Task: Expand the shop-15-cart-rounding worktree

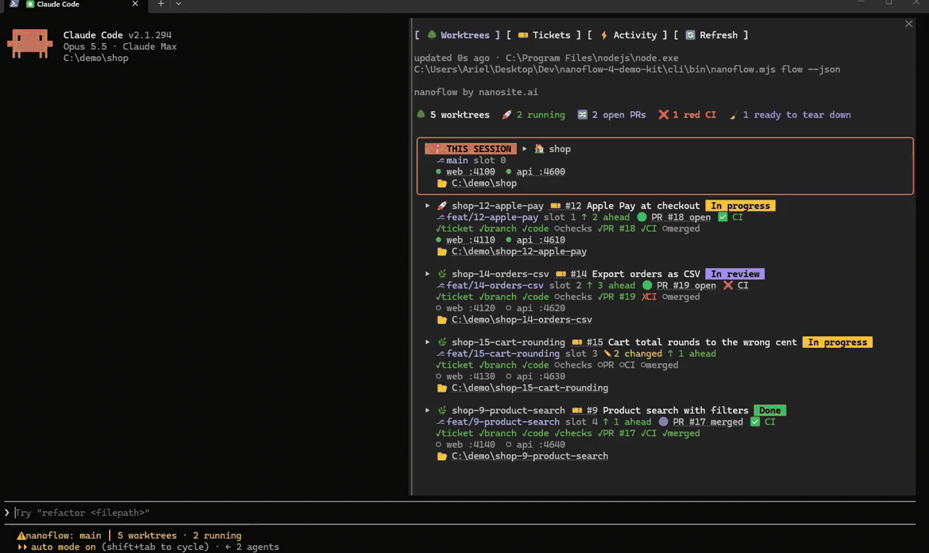Action: [x=428, y=343]
